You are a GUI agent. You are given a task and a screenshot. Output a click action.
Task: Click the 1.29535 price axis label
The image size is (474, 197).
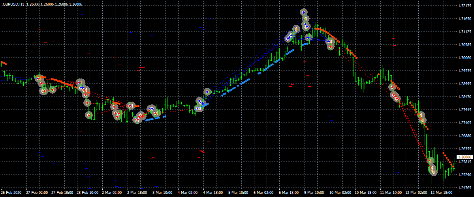click(464, 71)
